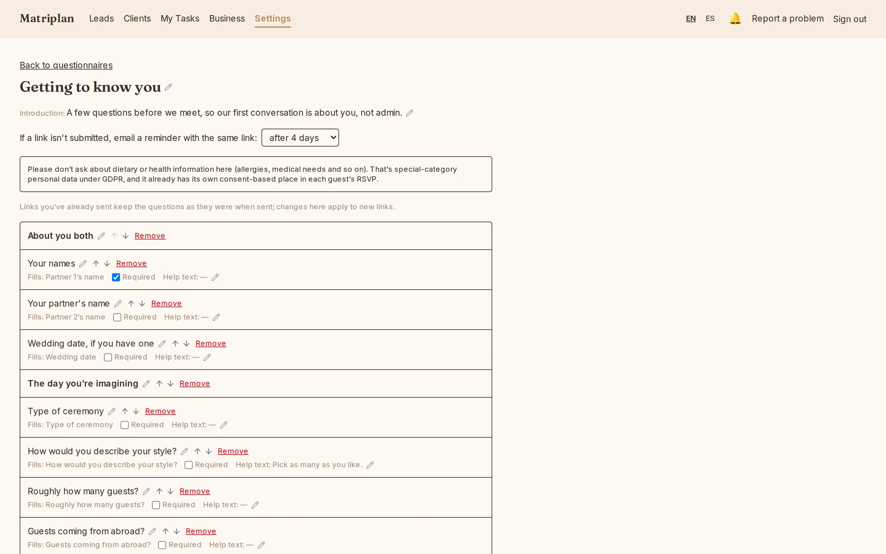Move Wedding date question up
Screen dimensions: 886x554
pyautogui.click(x=175, y=344)
